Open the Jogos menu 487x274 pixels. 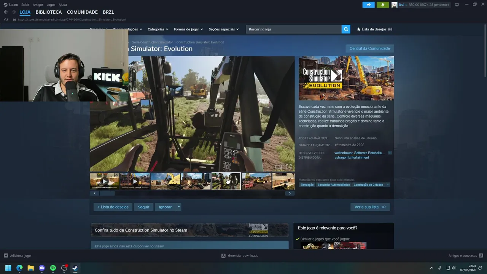(51, 5)
